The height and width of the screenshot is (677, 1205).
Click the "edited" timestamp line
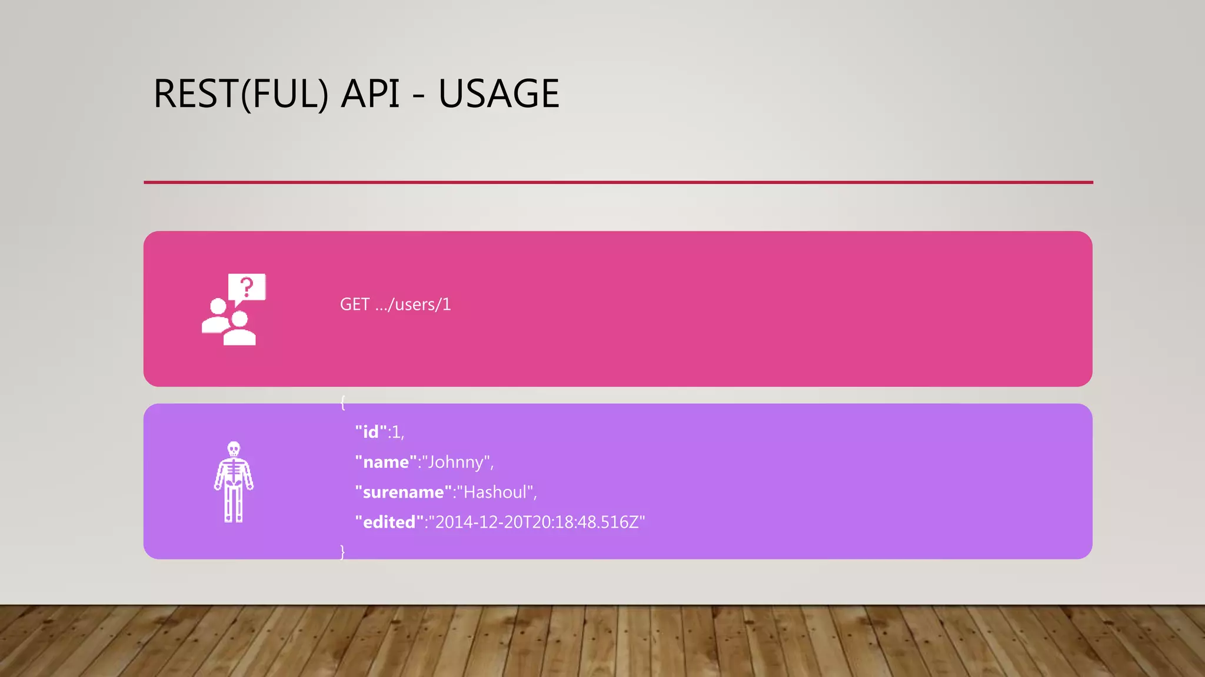pos(500,522)
